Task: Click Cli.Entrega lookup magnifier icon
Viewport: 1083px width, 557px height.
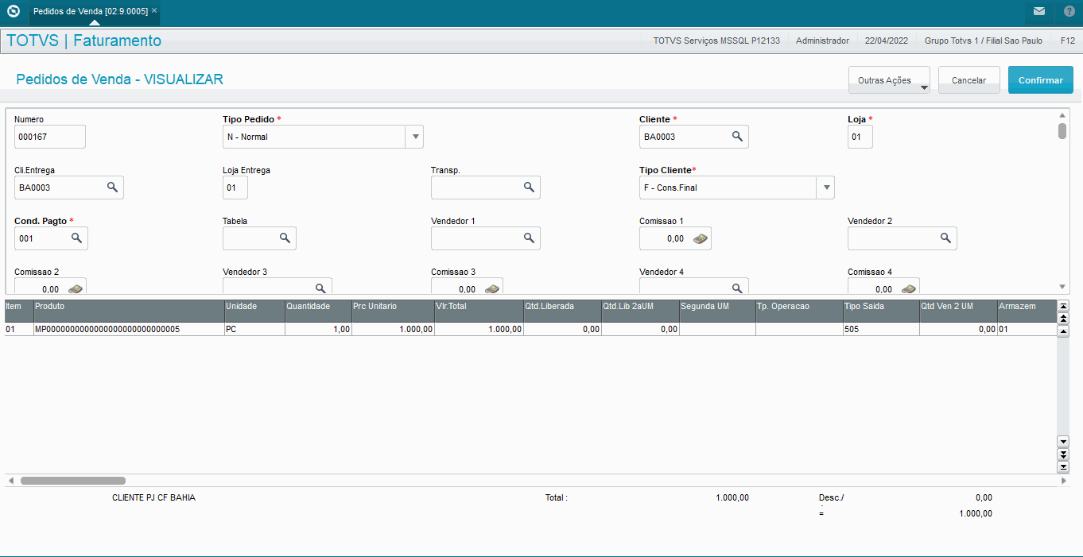Action: click(112, 188)
